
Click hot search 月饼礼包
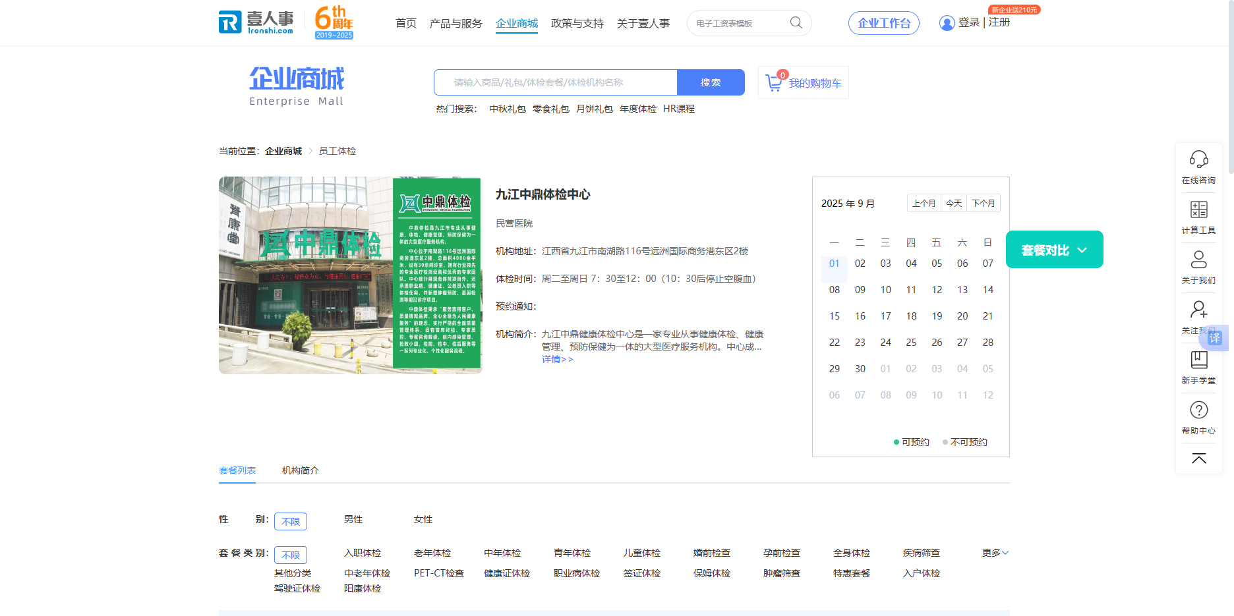(x=595, y=109)
